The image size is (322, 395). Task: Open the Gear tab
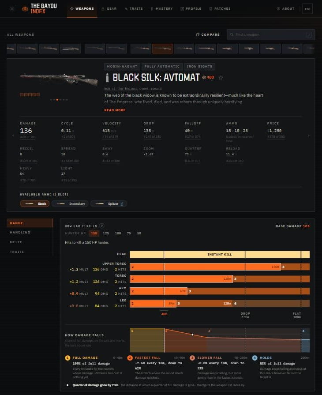point(109,8)
